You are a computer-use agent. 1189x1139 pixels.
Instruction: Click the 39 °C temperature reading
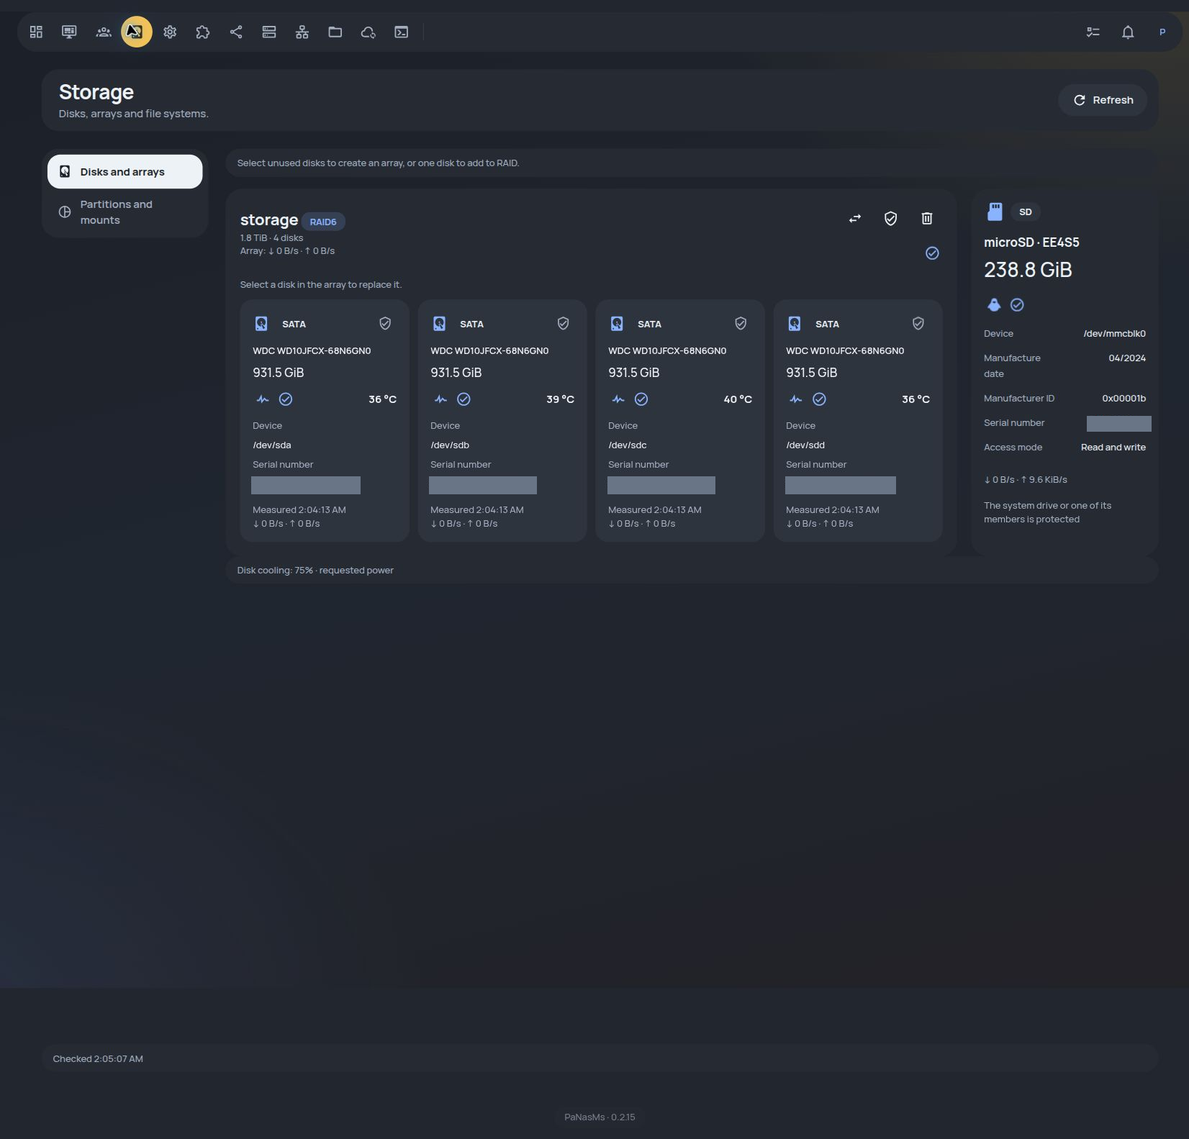pyautogui.click(x=560, y=399)
